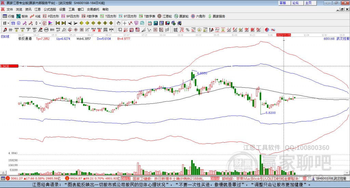Screen dimensions: 350x188
Task: Open the 工具 menu
Action: pos(71,9)
